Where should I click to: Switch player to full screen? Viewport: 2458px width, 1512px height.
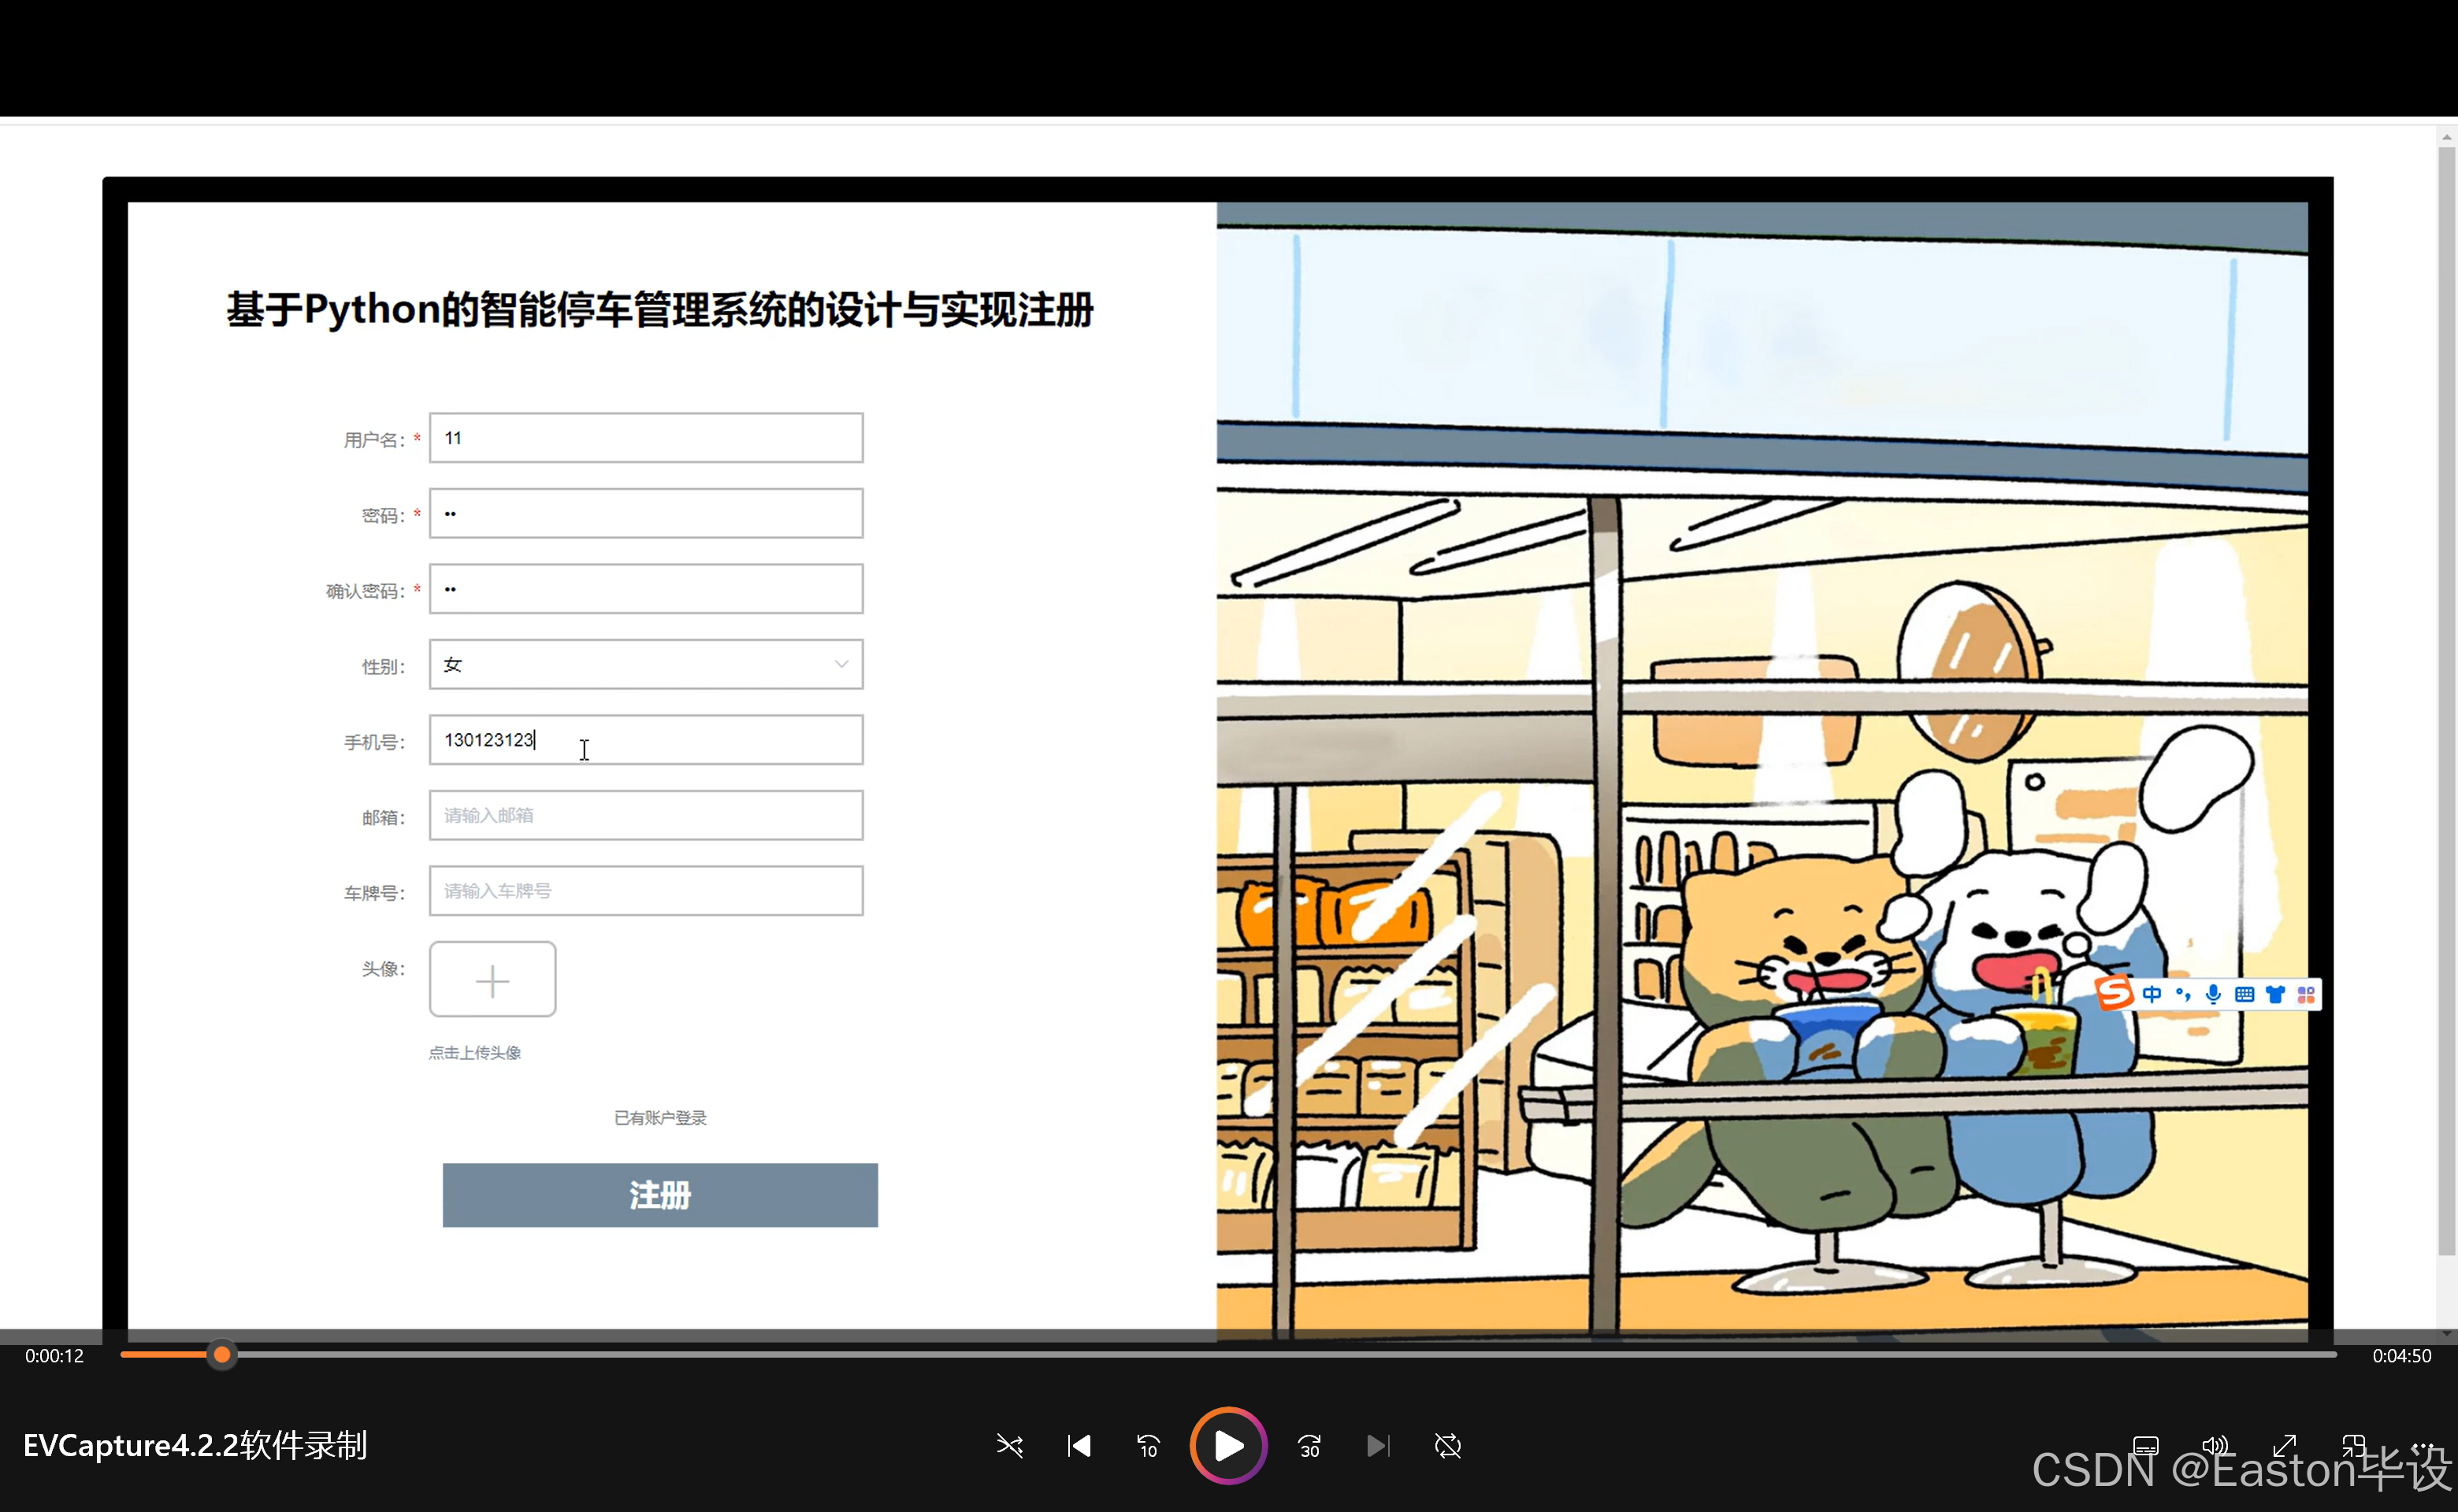click(2285, 1446)
